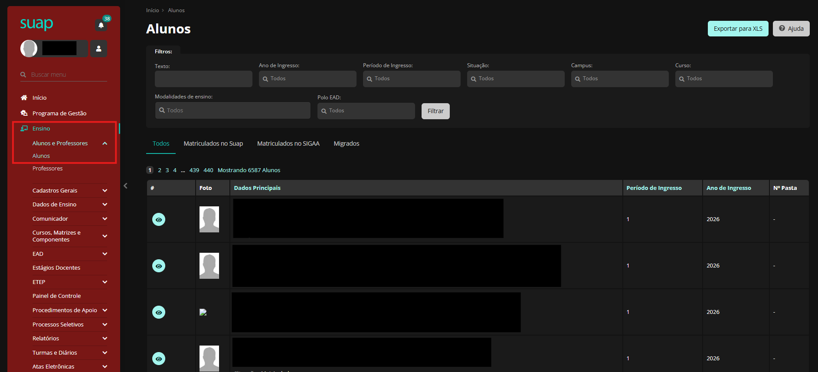Switch to Matriculados no Suap tab
The width and height of the screenshot is (818, 372).
[x=213, y=144]
